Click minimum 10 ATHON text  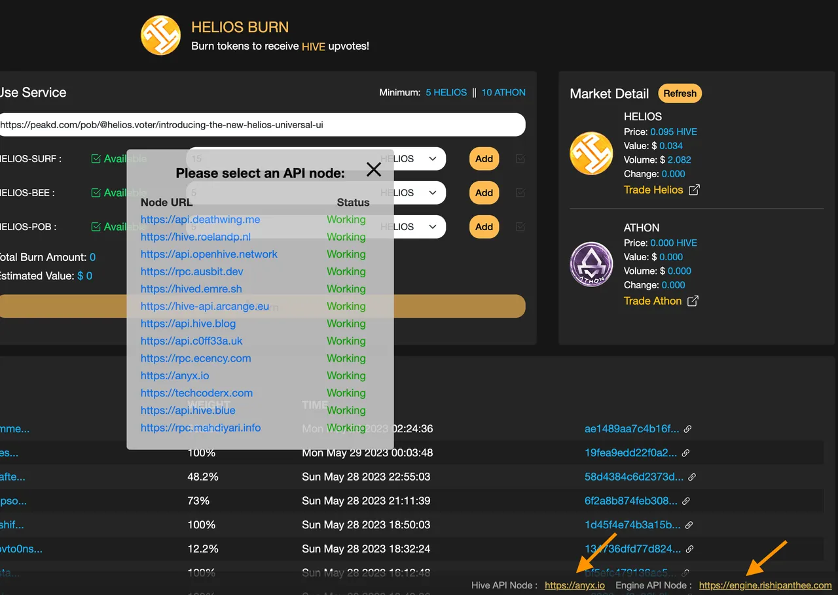(x=503, y=92)
